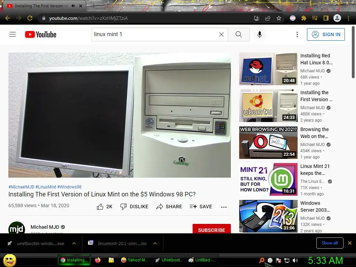The height and width of the screenshot is (267, 356).
Task: Subscribe to Michael MJD
Action: (x=212, y=229)
